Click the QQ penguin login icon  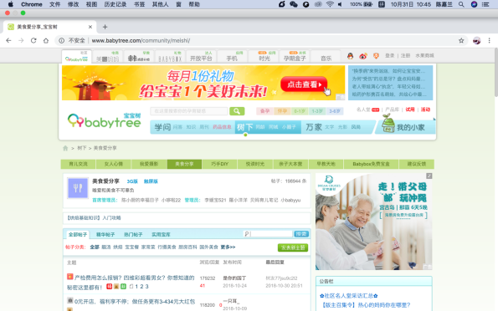click(x=350, y=56)
